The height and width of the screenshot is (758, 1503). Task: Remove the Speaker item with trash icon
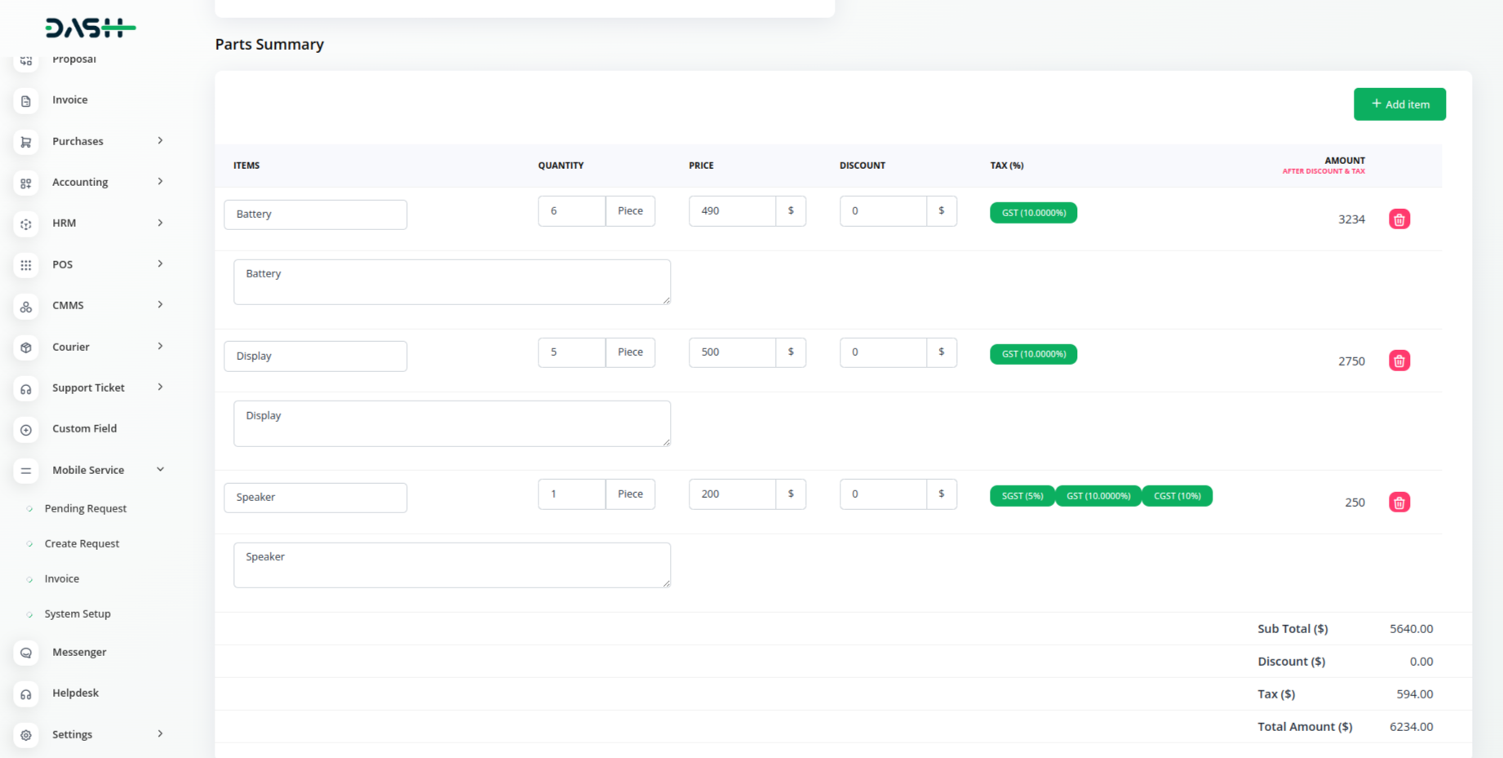coord(1399,503)
